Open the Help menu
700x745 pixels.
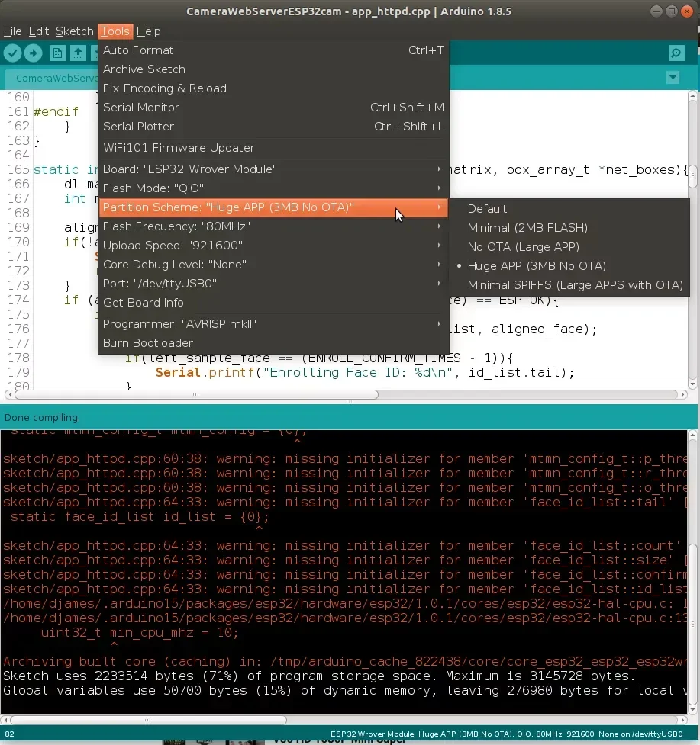[x=148, y=31]
